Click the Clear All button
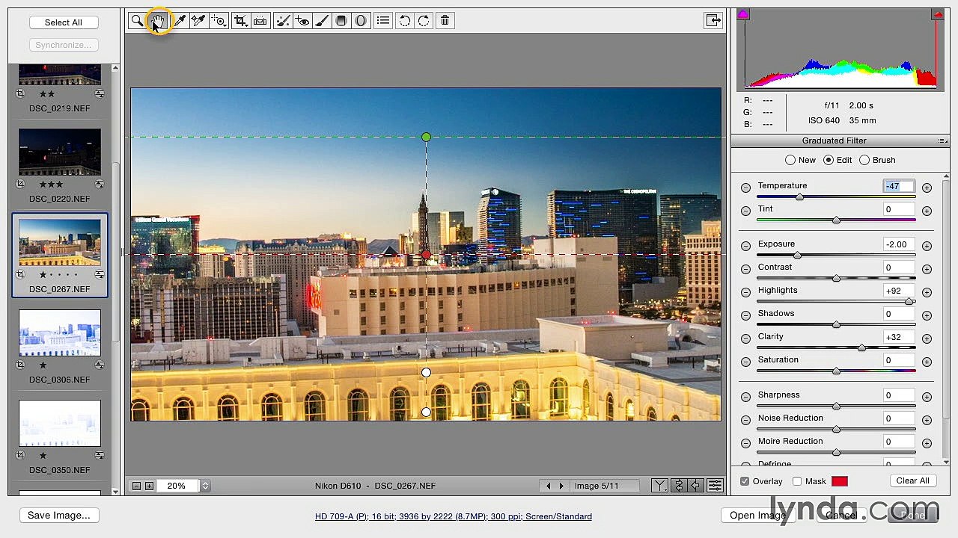 click(x=912, y=480)
